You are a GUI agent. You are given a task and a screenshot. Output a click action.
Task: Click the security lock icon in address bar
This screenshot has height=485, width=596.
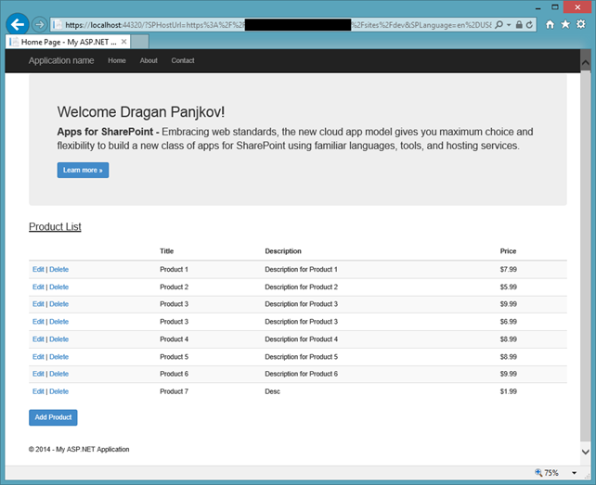(520, 25)
